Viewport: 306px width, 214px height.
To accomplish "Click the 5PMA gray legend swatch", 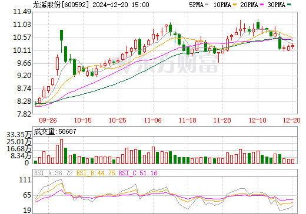I will coord(207,5).
